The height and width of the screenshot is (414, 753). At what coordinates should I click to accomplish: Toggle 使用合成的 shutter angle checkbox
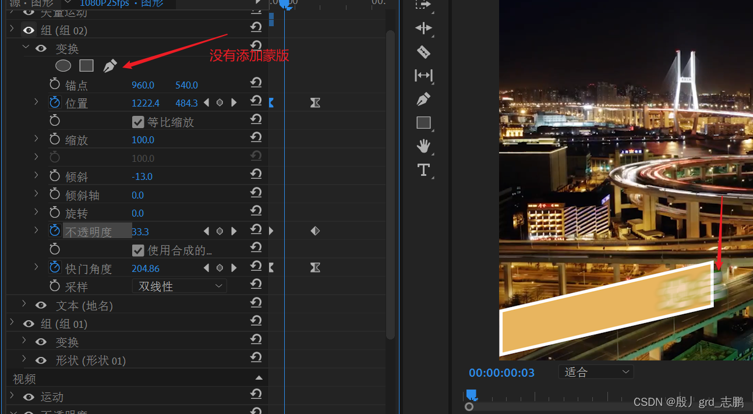tap(138, 250)
